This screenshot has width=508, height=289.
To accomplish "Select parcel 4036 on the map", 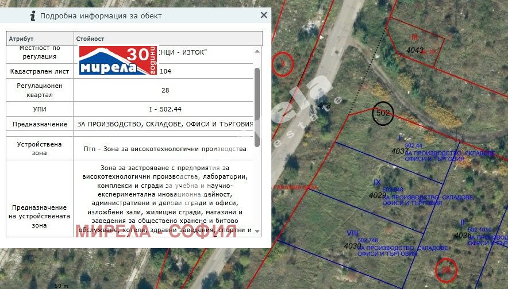I will [x=462, y=236].
